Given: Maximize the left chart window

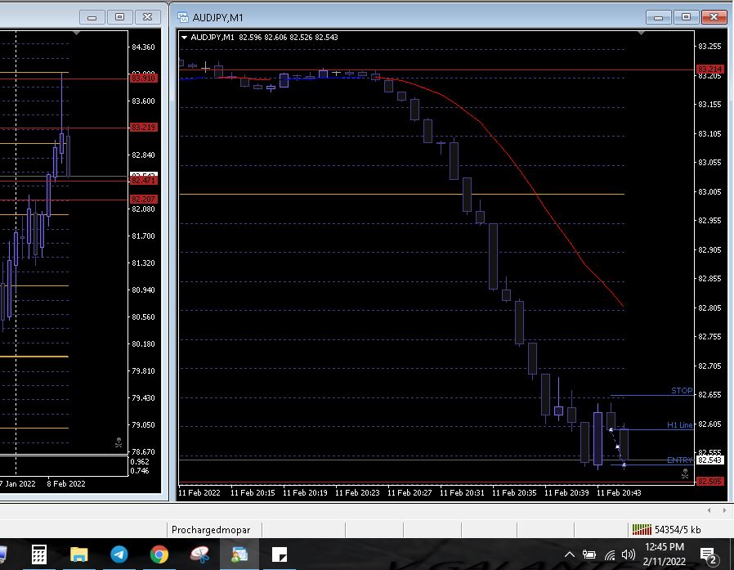Looking at the screenshot, I should [x=120, y=17].
